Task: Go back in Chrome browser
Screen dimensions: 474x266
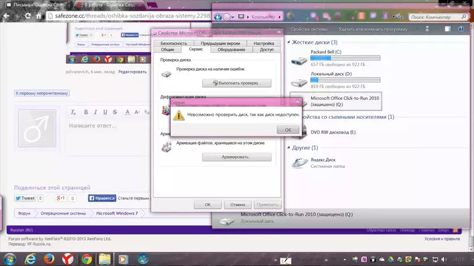Action: (7, 16)
